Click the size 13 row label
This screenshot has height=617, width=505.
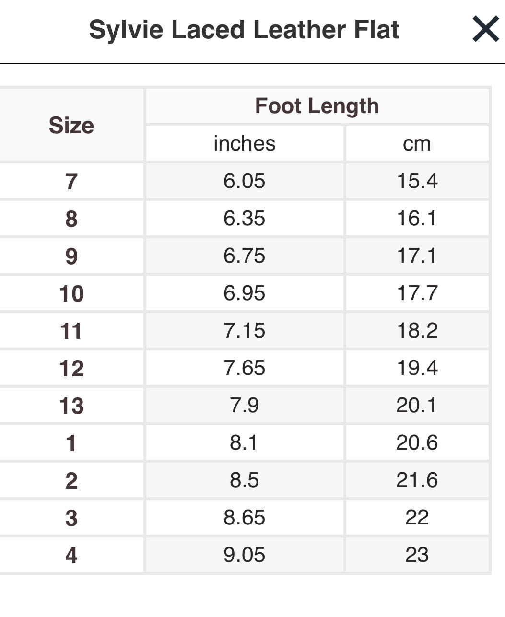click(71, 406)
